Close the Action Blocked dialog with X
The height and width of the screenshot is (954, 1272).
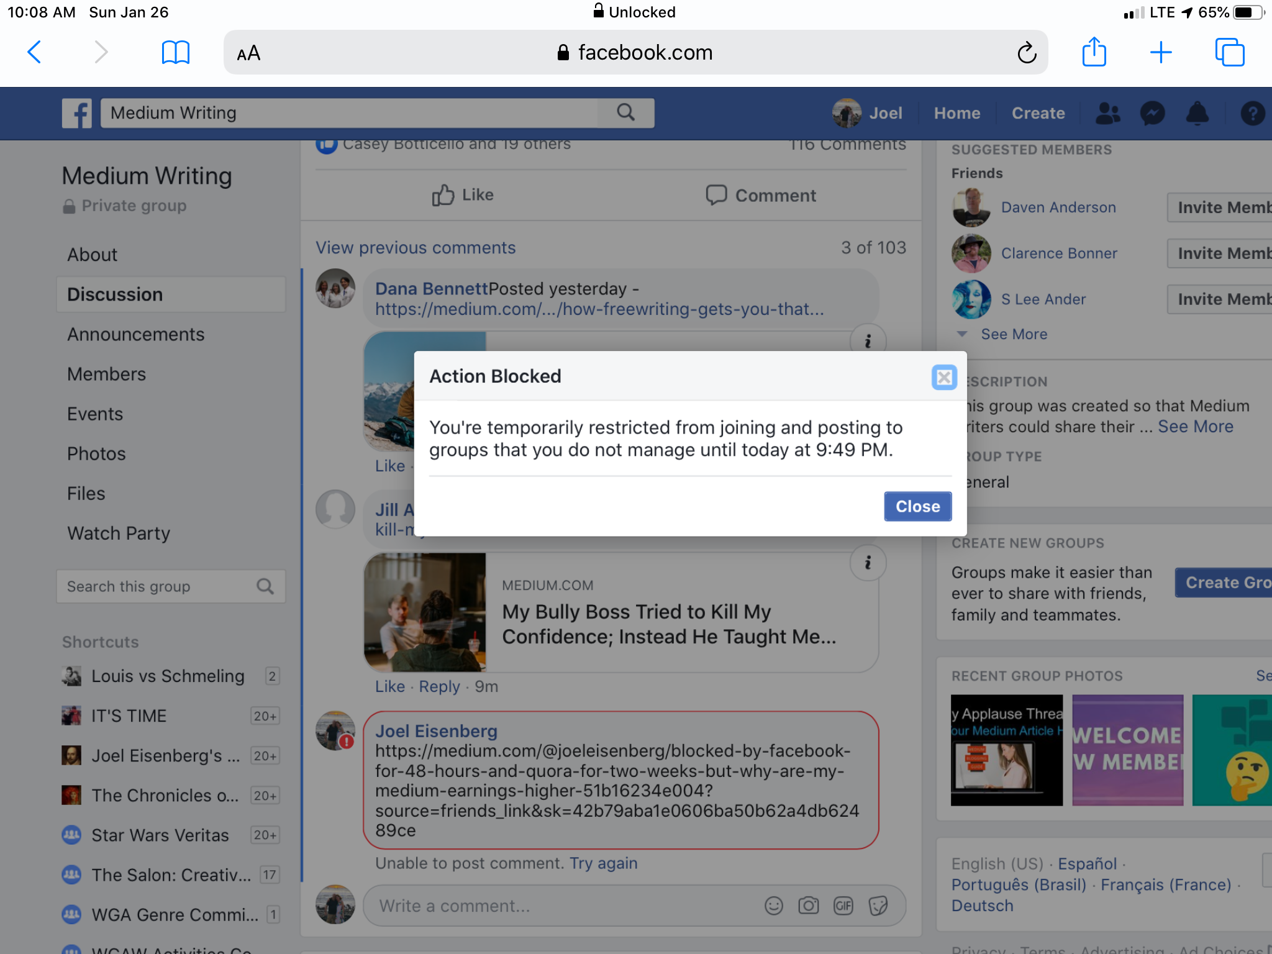pyautogui.click(x=944, y=377)
